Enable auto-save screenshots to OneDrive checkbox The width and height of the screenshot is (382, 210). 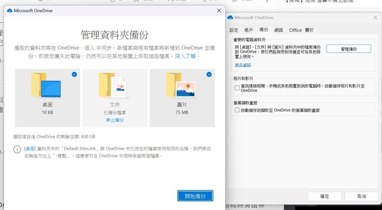click(237, 110)
